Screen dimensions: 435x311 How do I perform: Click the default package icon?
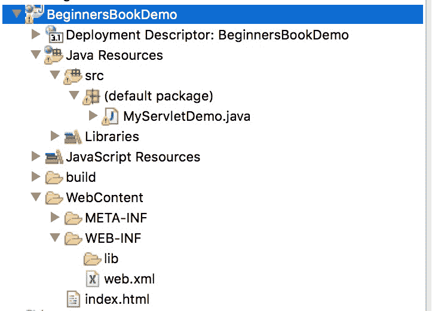(x=92, y=96)
